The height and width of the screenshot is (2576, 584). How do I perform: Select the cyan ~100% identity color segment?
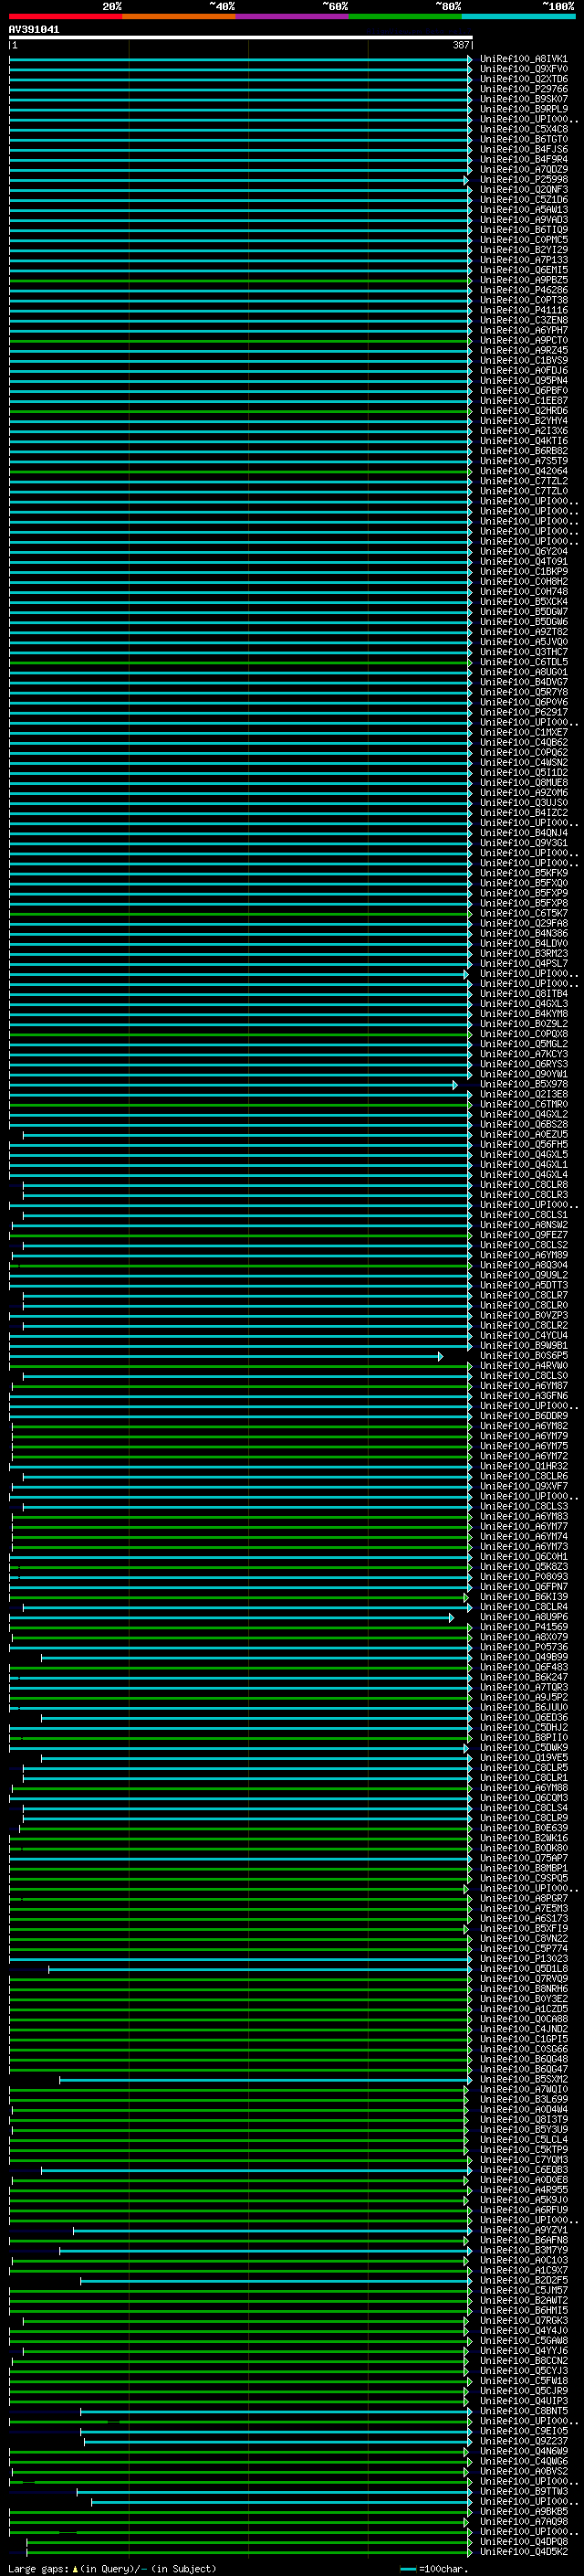pyautogui.click(x=518, y=16)
